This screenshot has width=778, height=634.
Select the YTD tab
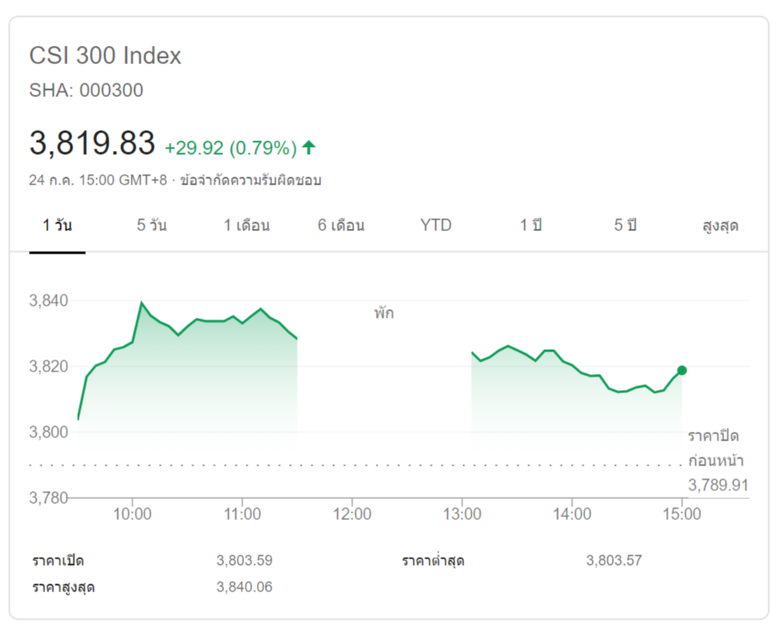(x=436, y=226)
